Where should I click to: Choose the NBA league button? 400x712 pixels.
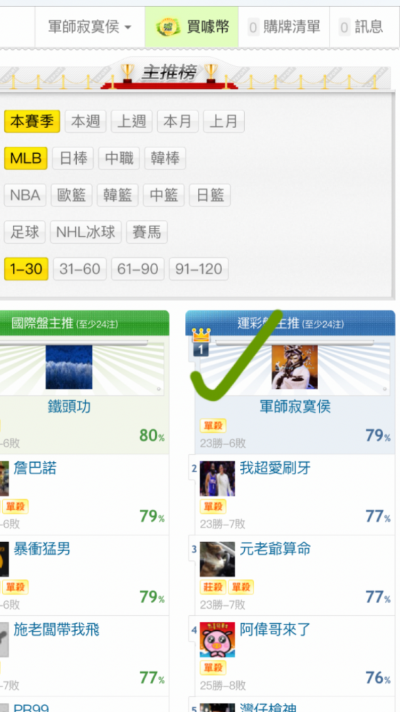tap(26, 195)
